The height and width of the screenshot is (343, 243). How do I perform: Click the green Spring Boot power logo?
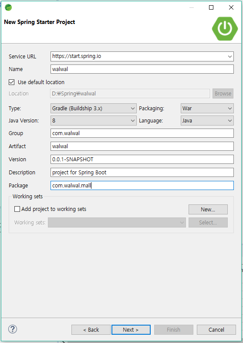(x=225, y=29)
